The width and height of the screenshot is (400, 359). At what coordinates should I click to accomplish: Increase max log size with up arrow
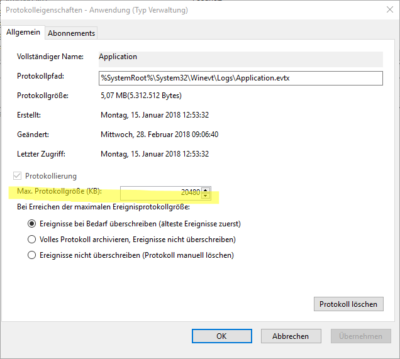click(x=206, y=191)
